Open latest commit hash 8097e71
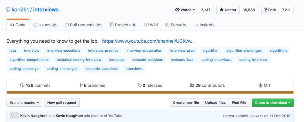The width and height of the screenshot is (304, 122). click(x=256, y=116)
